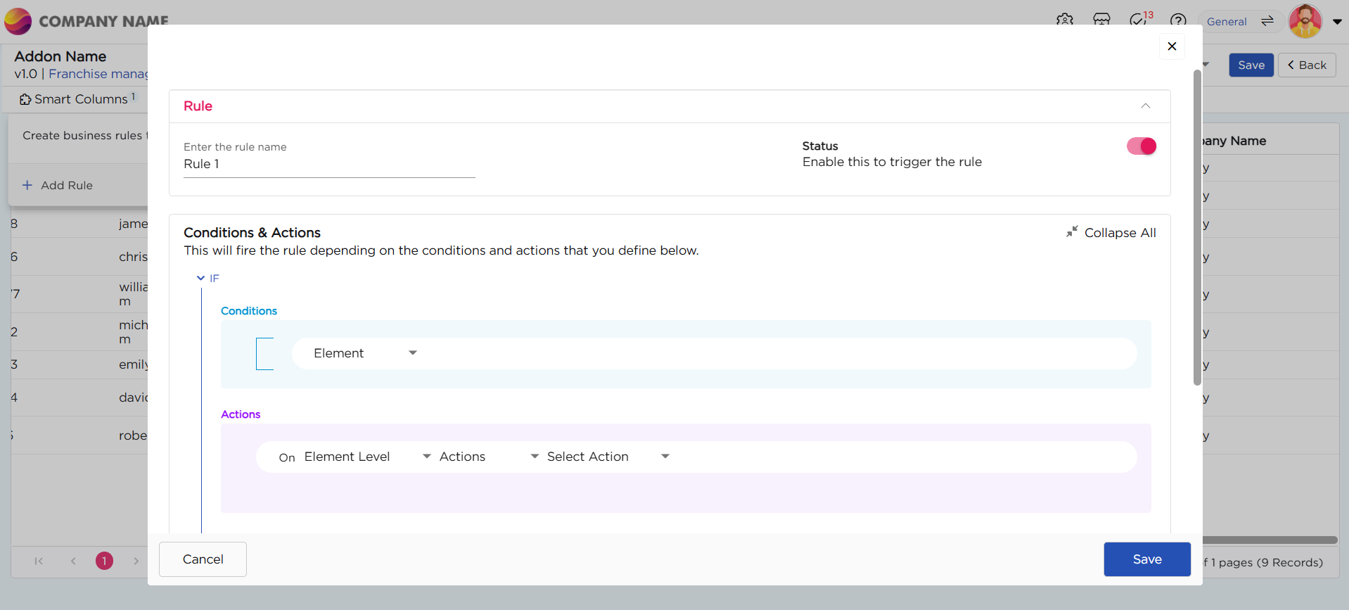Click the dialog's vertical scrollbar
This screenshot has height=610, width=1349.
(1197, 227)
